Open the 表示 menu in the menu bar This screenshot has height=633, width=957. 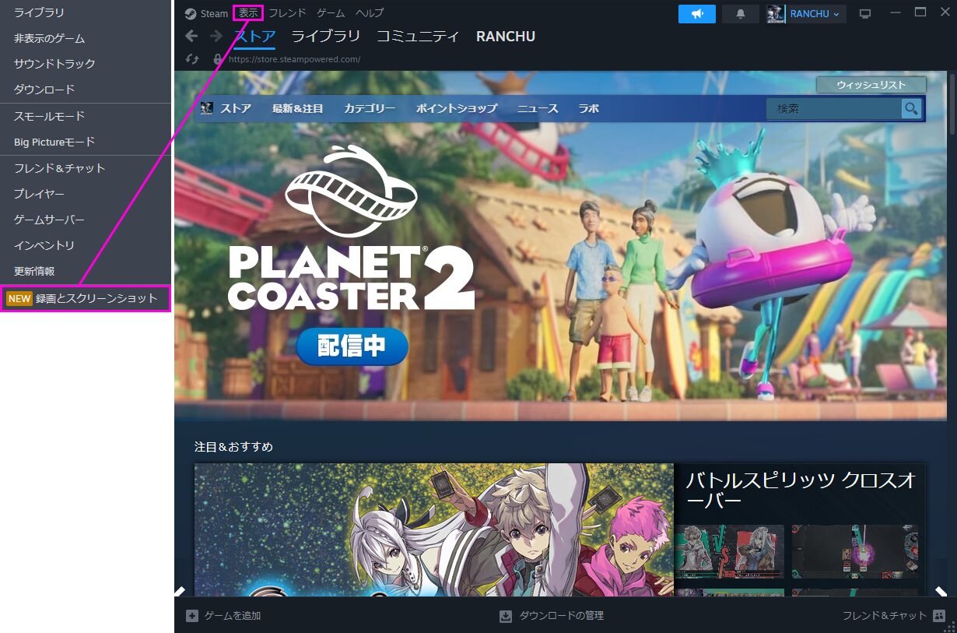pos(248,13)
